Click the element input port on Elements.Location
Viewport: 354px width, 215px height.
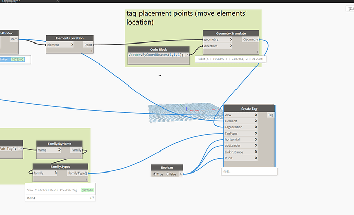click(x=60, y=45)
